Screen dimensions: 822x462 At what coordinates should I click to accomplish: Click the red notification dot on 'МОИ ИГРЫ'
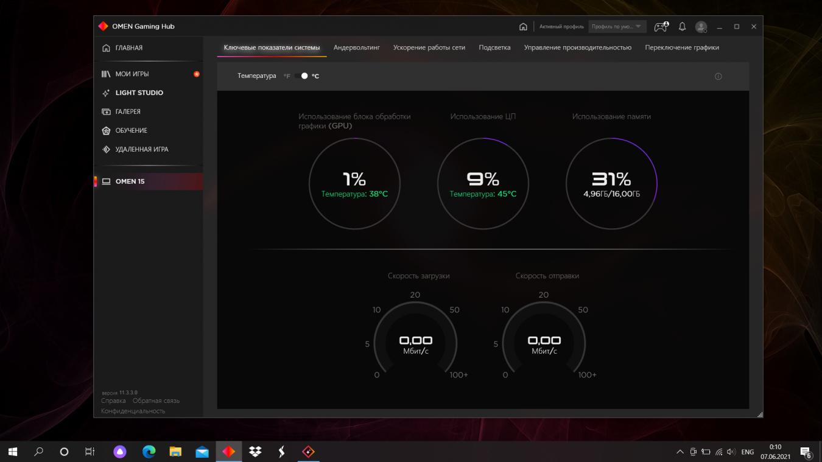coord(197,74)
